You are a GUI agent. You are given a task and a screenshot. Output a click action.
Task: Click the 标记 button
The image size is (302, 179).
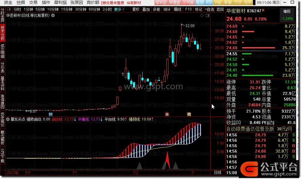[x=199, y=9]
